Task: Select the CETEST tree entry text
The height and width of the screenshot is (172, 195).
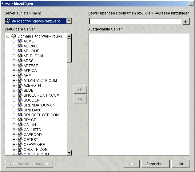Action: point(31,140)
